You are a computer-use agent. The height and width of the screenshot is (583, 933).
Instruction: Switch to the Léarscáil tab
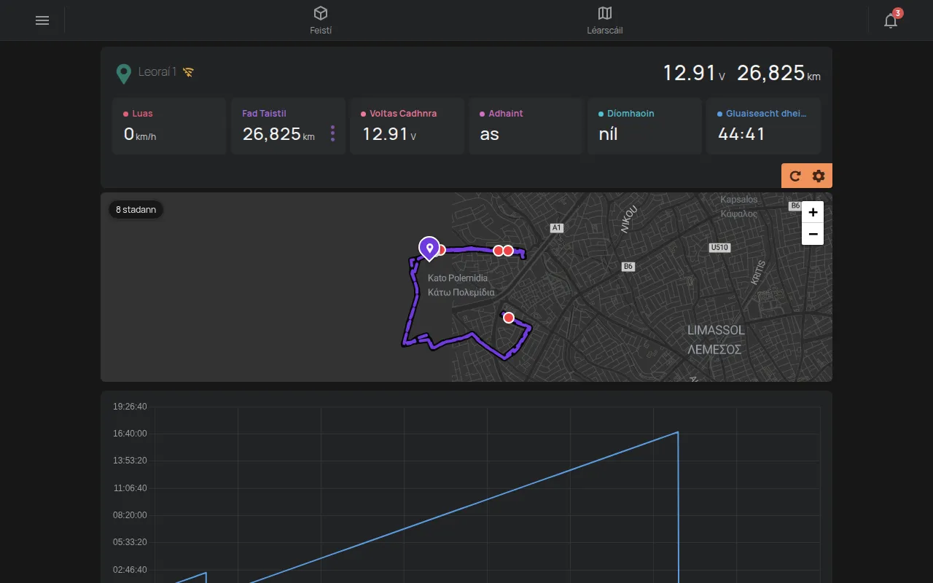click(x=605, y=20)
